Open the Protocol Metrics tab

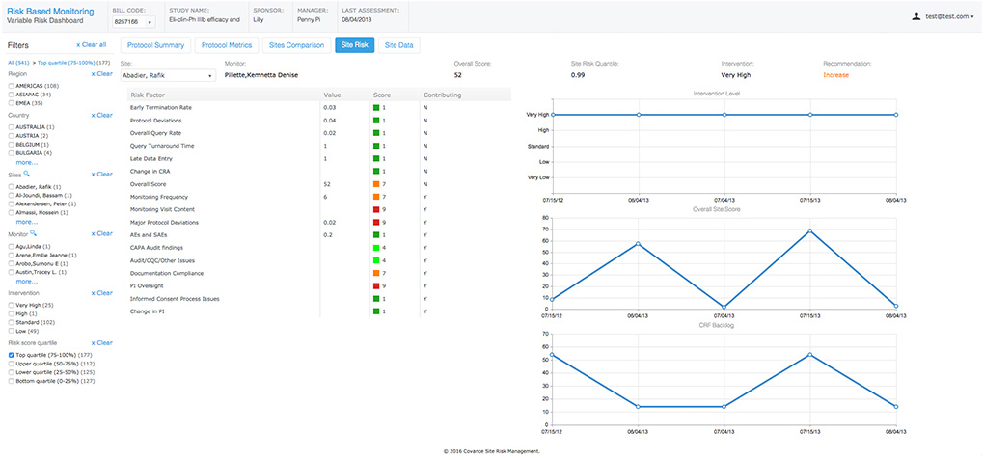tap(227, 45)
